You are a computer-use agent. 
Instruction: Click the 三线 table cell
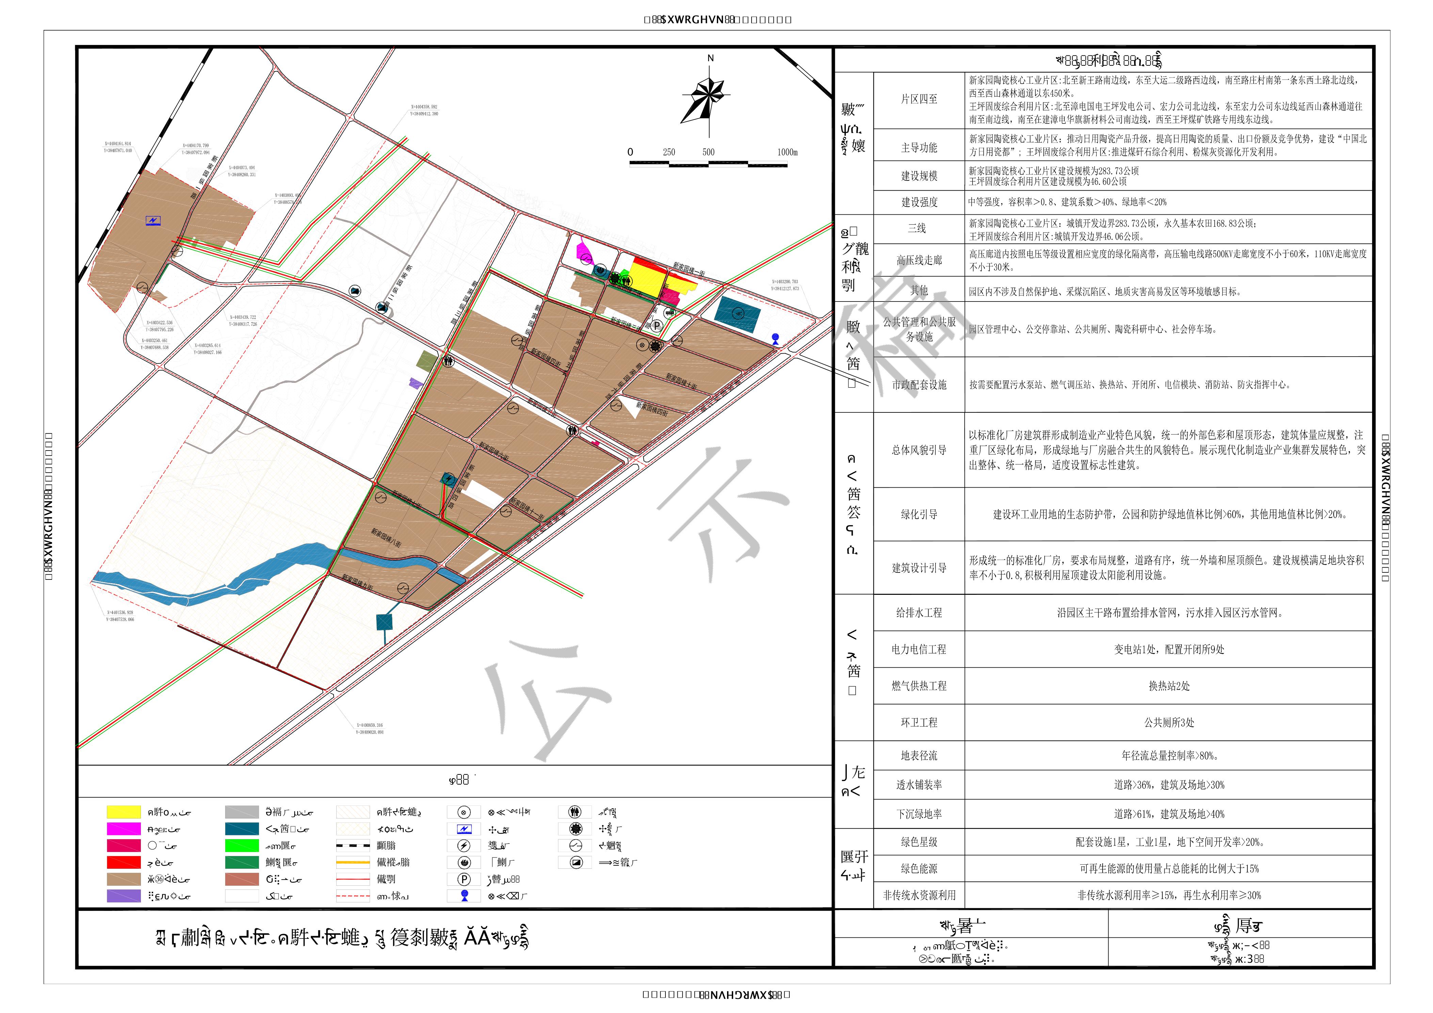(919, 228)
